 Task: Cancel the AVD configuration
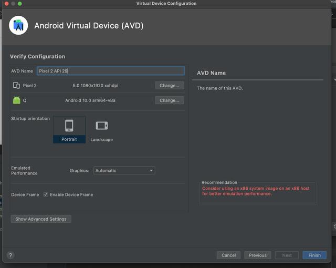point(228,255)
